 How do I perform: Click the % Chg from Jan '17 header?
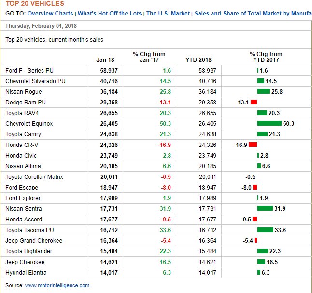click(149, 57)
